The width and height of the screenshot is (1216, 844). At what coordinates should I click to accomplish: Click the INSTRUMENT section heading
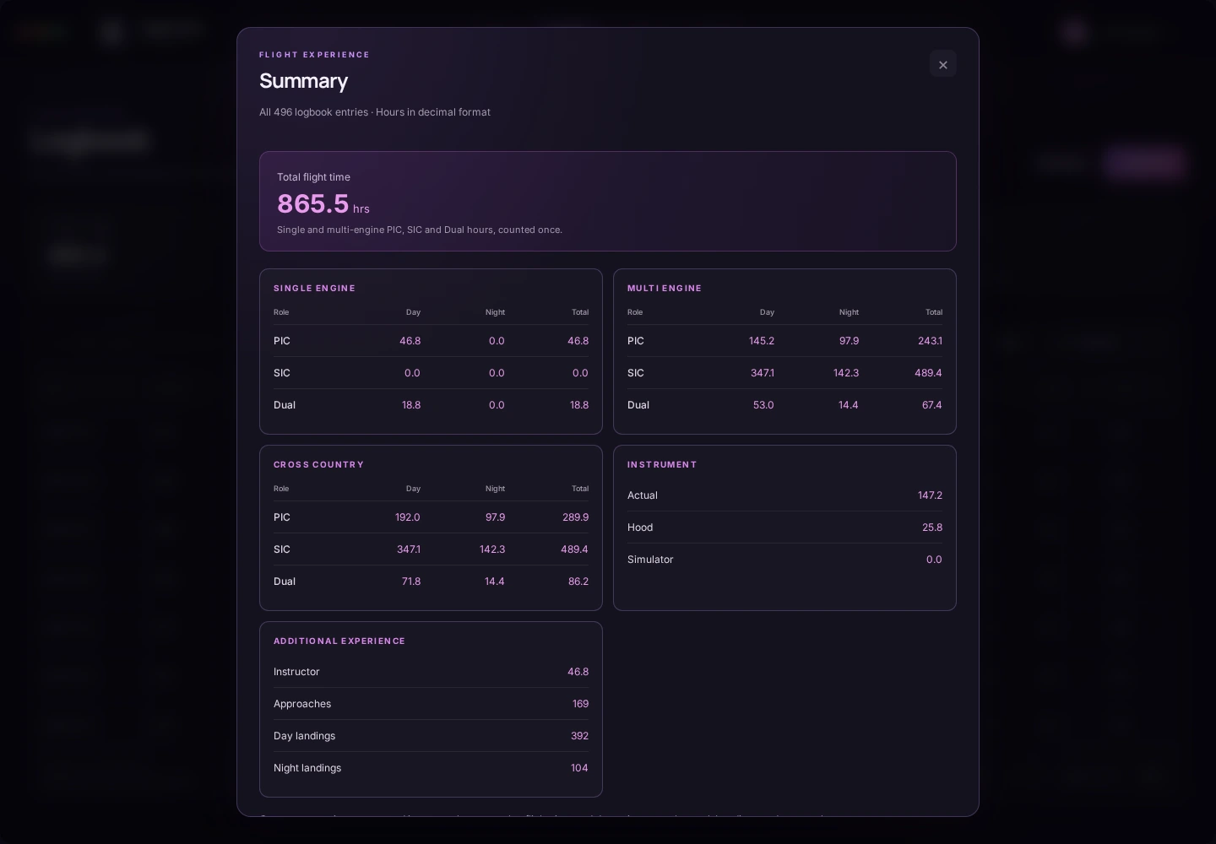[662, 465]
